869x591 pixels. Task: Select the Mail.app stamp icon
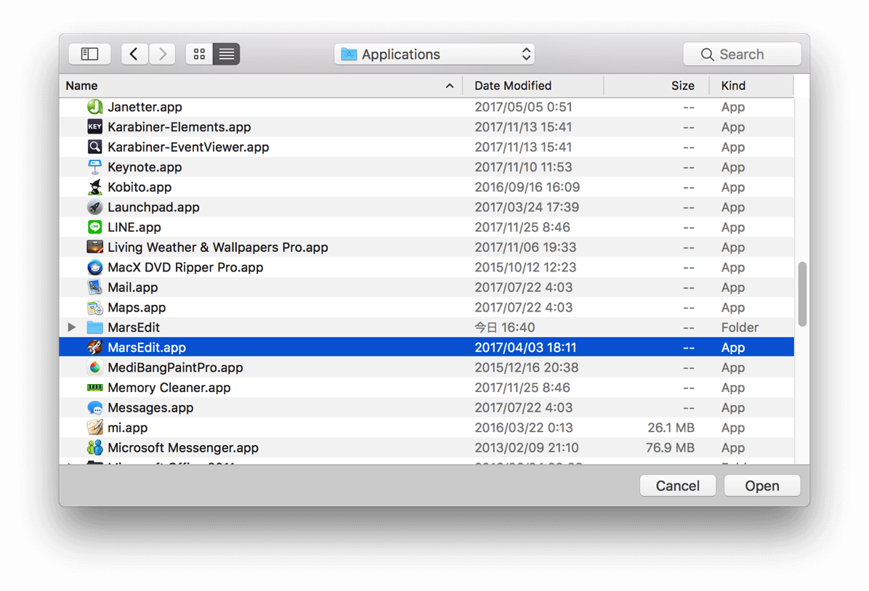pos(94,288)
